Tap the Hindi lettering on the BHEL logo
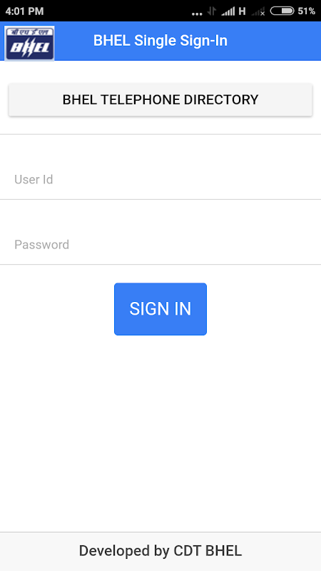The image size is (321, 571). click(29, 32)
